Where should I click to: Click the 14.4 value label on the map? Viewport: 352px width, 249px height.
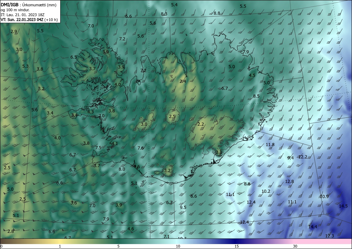click(x=313, y=227)
